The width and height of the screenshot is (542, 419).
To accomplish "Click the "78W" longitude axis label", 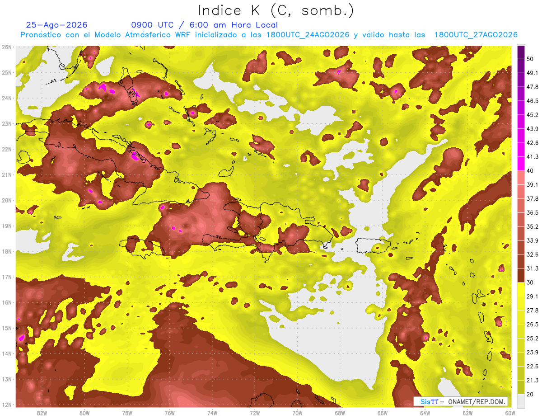I will tap(127, 413).
